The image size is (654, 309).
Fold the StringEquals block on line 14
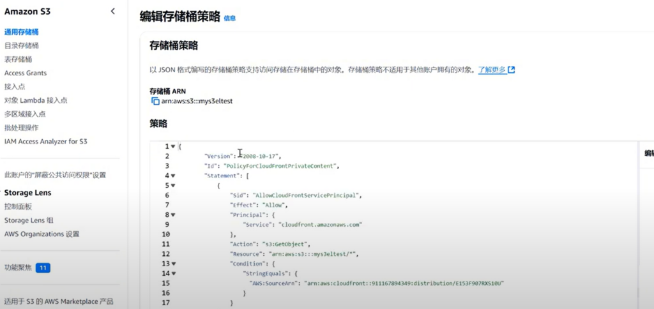pos(172,273)
